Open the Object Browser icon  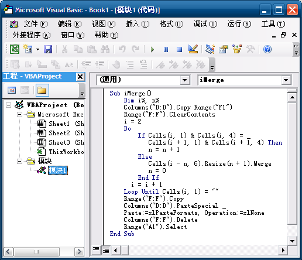(237, 49)
